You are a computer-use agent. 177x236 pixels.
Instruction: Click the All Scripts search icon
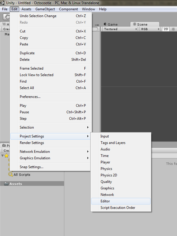coord(11,175)
